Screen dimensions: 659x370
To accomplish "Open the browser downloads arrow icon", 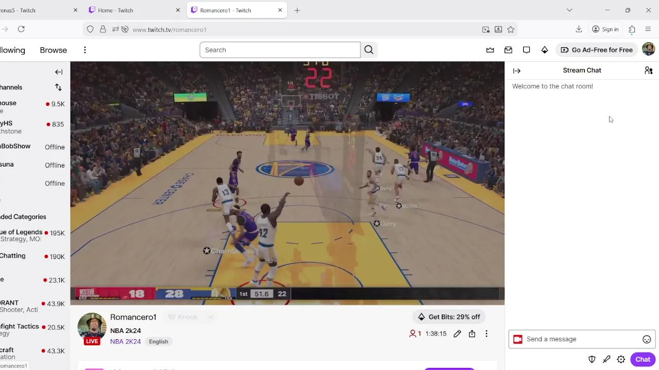I will coord(579,29).
